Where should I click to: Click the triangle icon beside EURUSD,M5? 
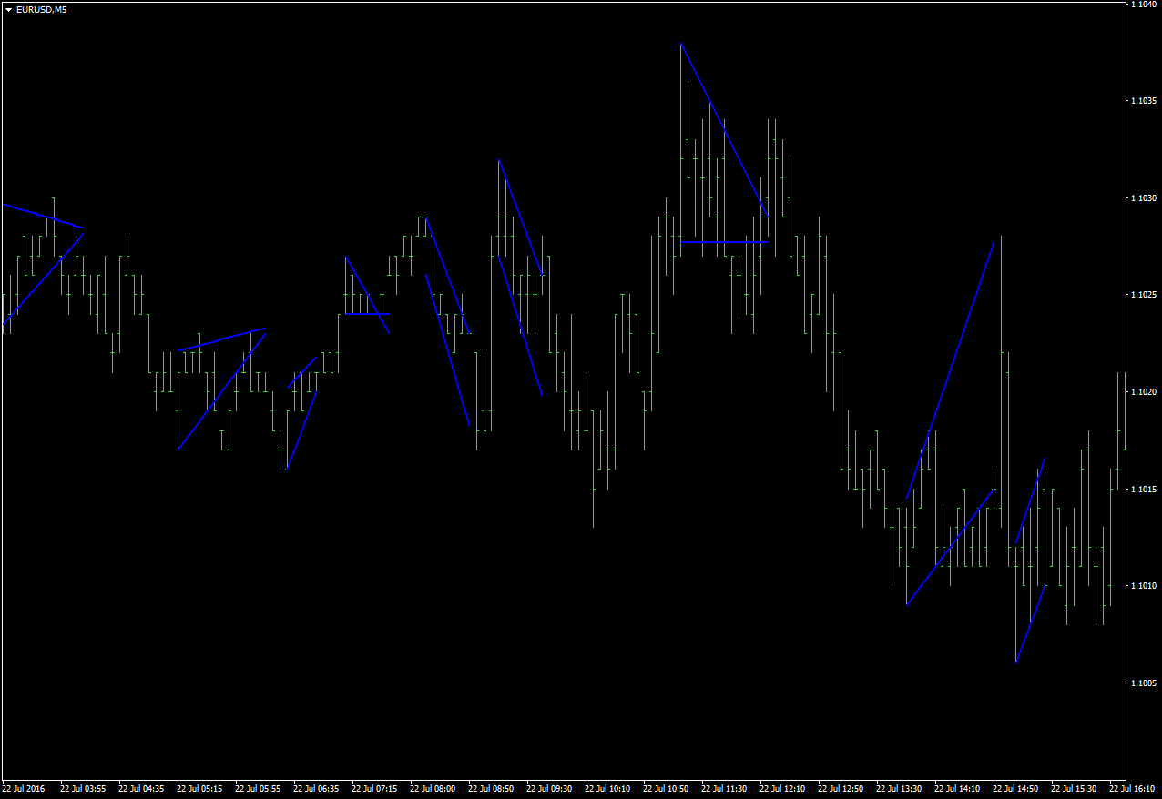[x=7, y=9]
